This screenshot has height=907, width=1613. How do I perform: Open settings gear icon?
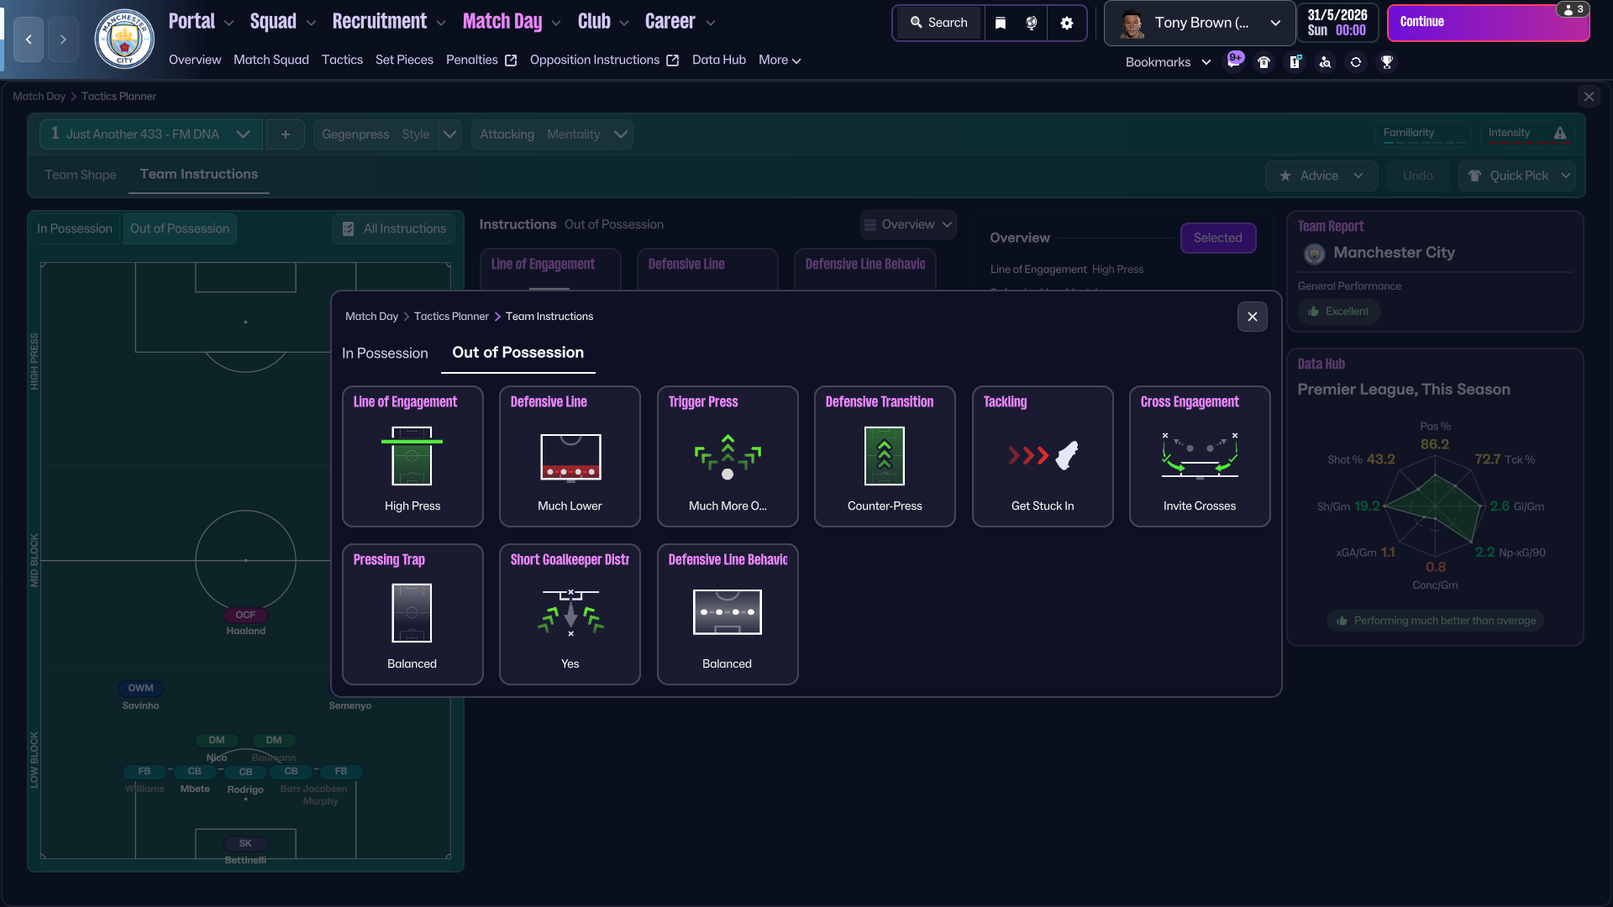[1067, 23]
